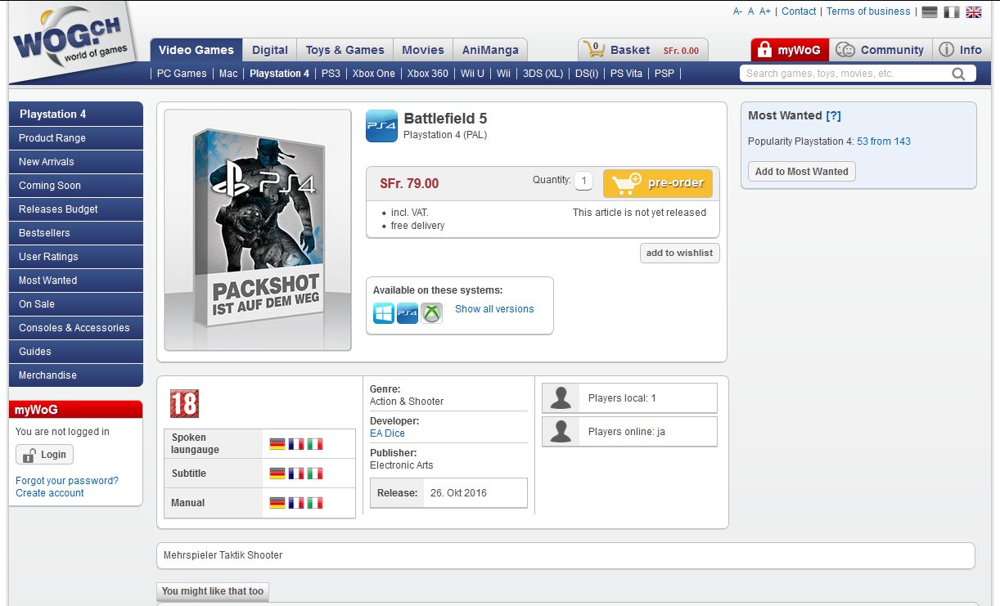Open Create account link
Screen dimensions: 1000x606
tap(50, 493)
